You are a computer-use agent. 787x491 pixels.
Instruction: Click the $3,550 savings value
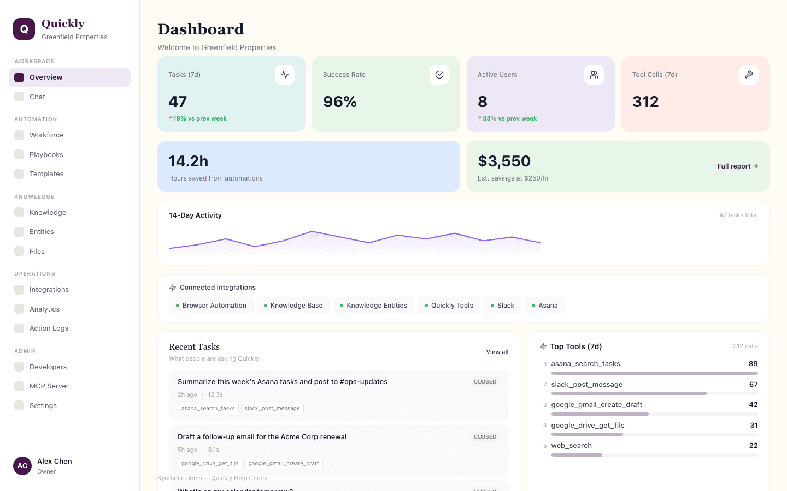point(504,161)
